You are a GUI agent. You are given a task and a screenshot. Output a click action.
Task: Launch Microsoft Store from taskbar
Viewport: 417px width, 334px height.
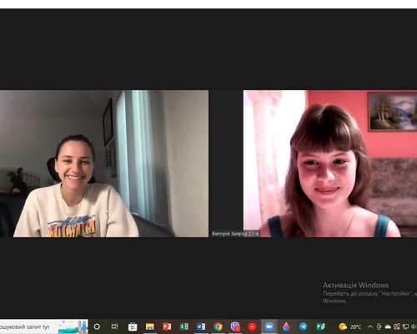pyautogui.click(x=133, y=326)
